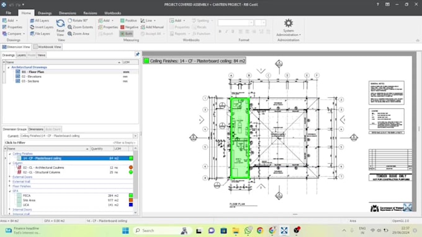Click the Site Area orange color swatch
This screenshot has height=237, width=422.
(x=131, y=200)
